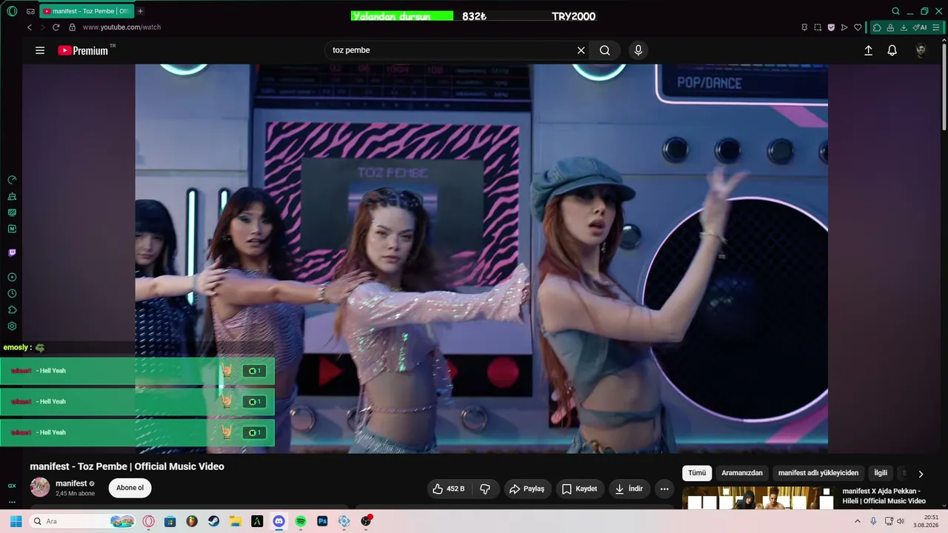Open Easy Setup sliders icon

pos(936,27)
